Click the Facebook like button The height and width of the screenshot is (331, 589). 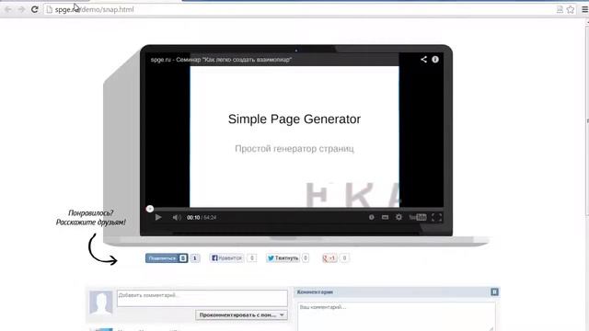click(x=226, y=258)
